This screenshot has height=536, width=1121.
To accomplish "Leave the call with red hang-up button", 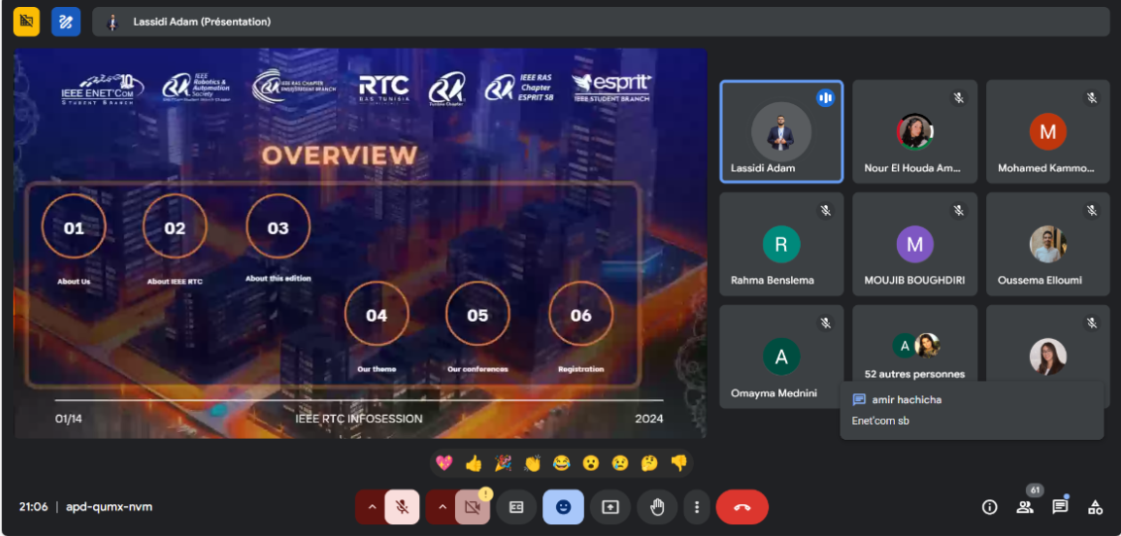I will point(742,507).
